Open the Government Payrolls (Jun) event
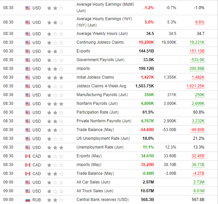The width and height of the screenshot is (218, 204). point(100,60)
